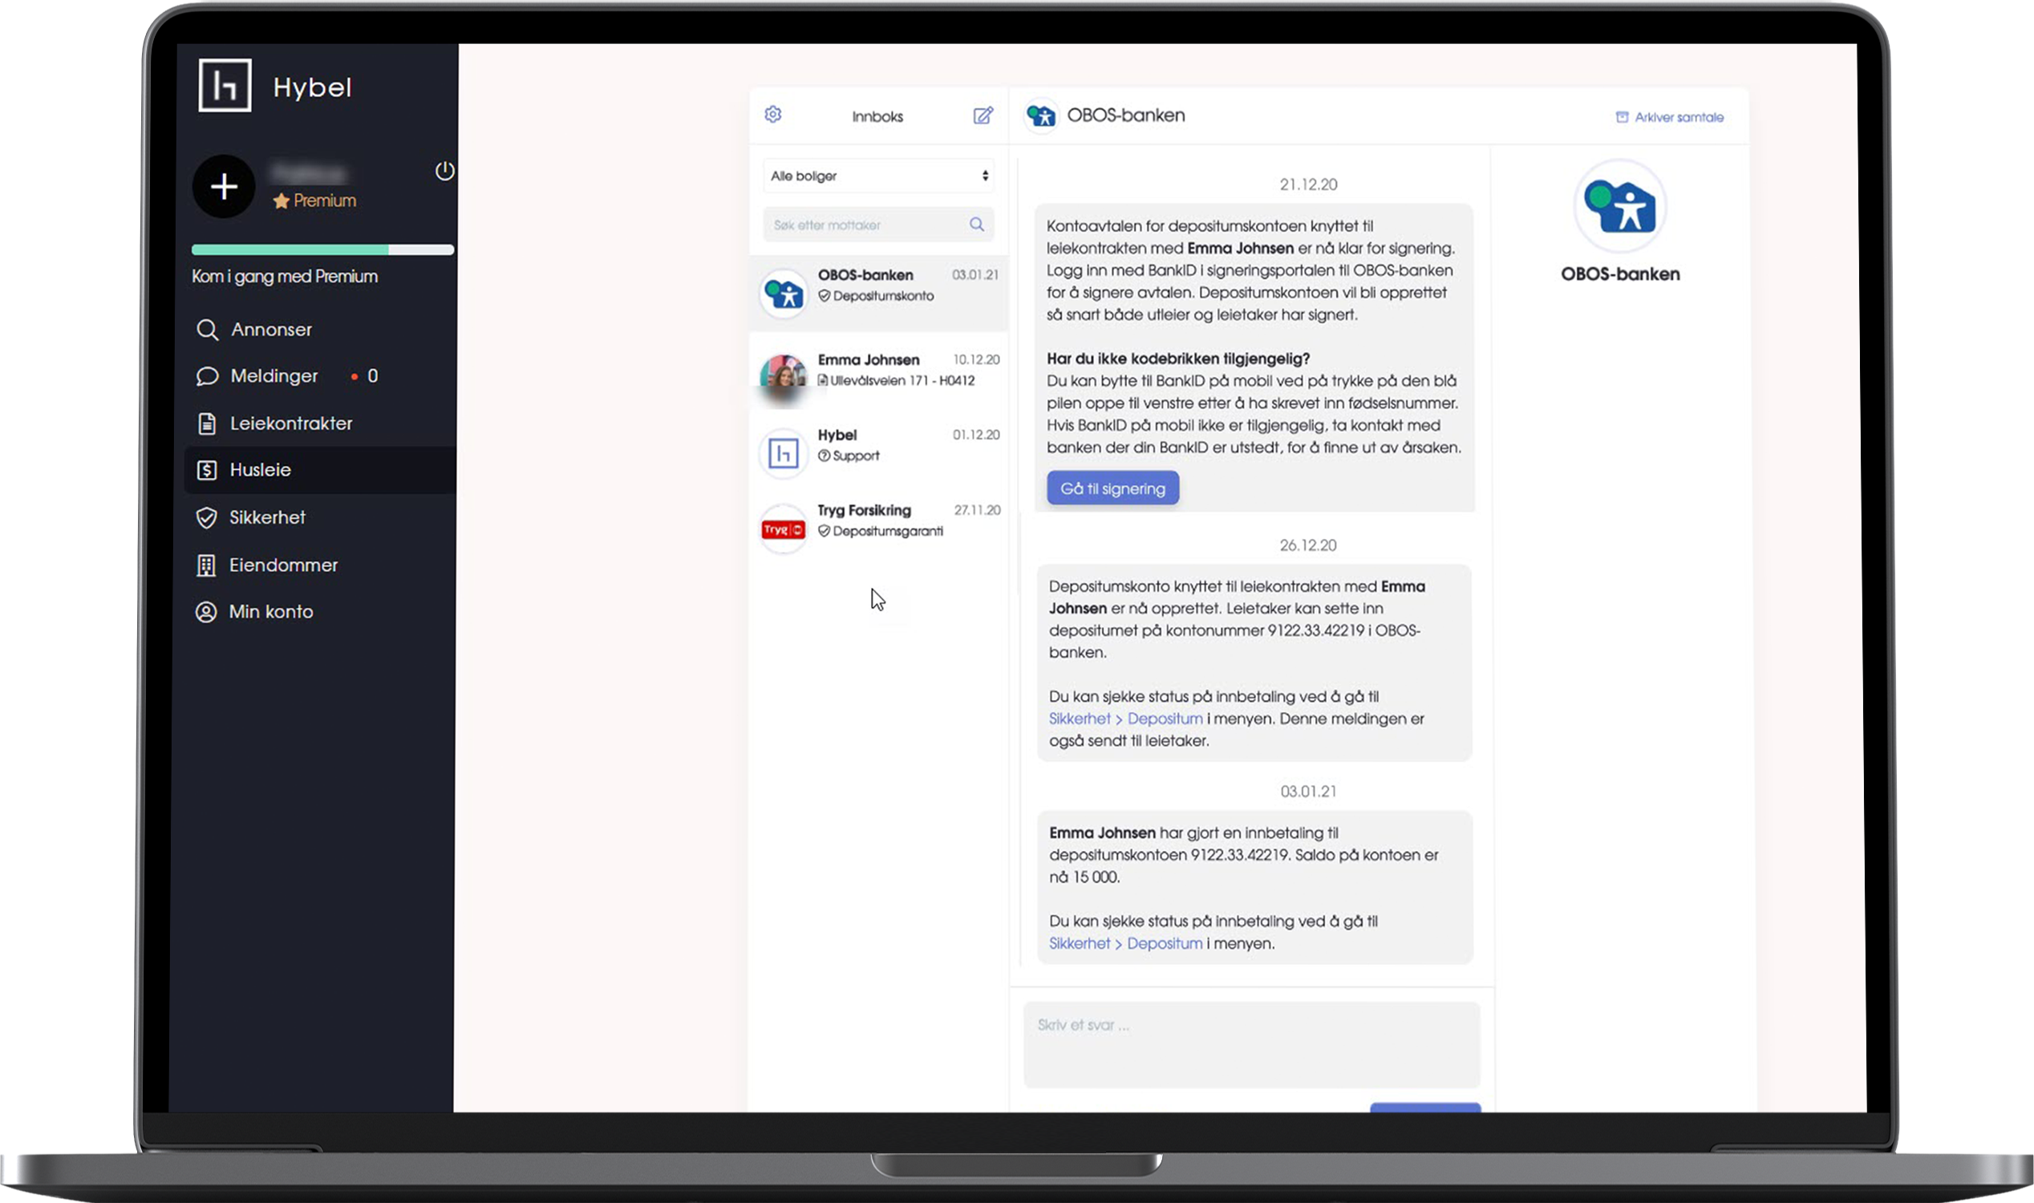Click the Husleie dollar icon
The height and width of the screenshot is (1203, 2034).
[207, 470]
